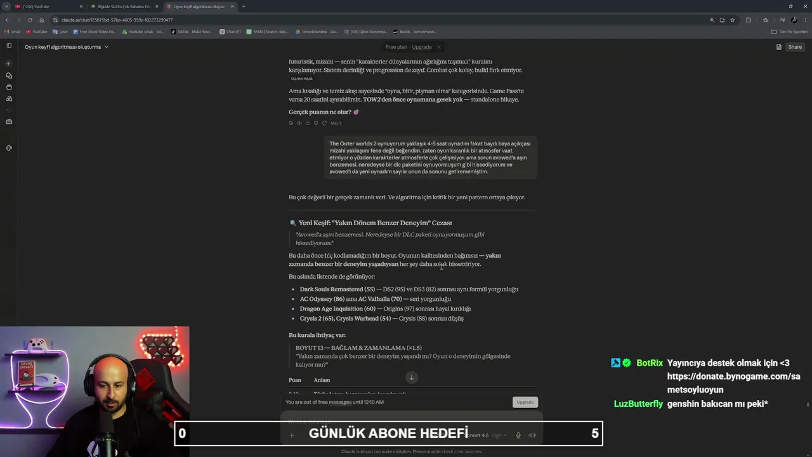Open the site information icon in address bar
Image resolution: width=812 pixels, height=457 pixels.
click(x=55, y=20)
